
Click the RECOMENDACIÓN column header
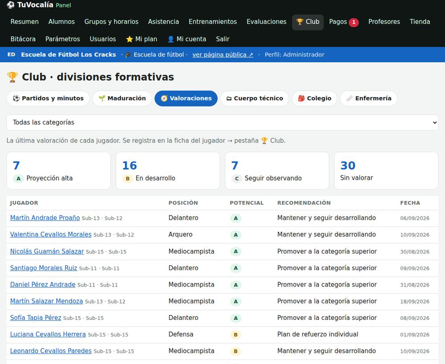point(304,203)
